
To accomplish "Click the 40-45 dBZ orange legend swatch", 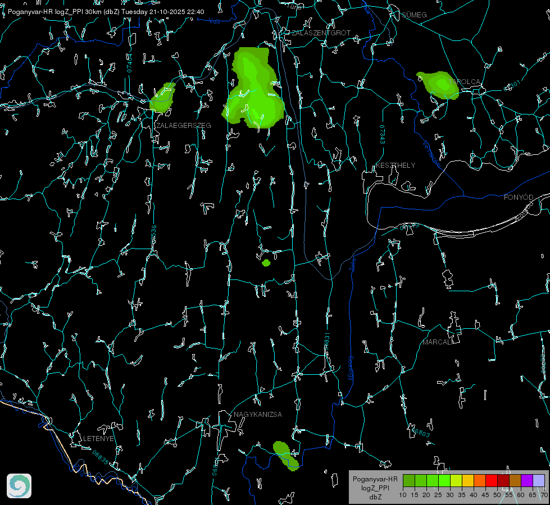I will click(480, 481).
